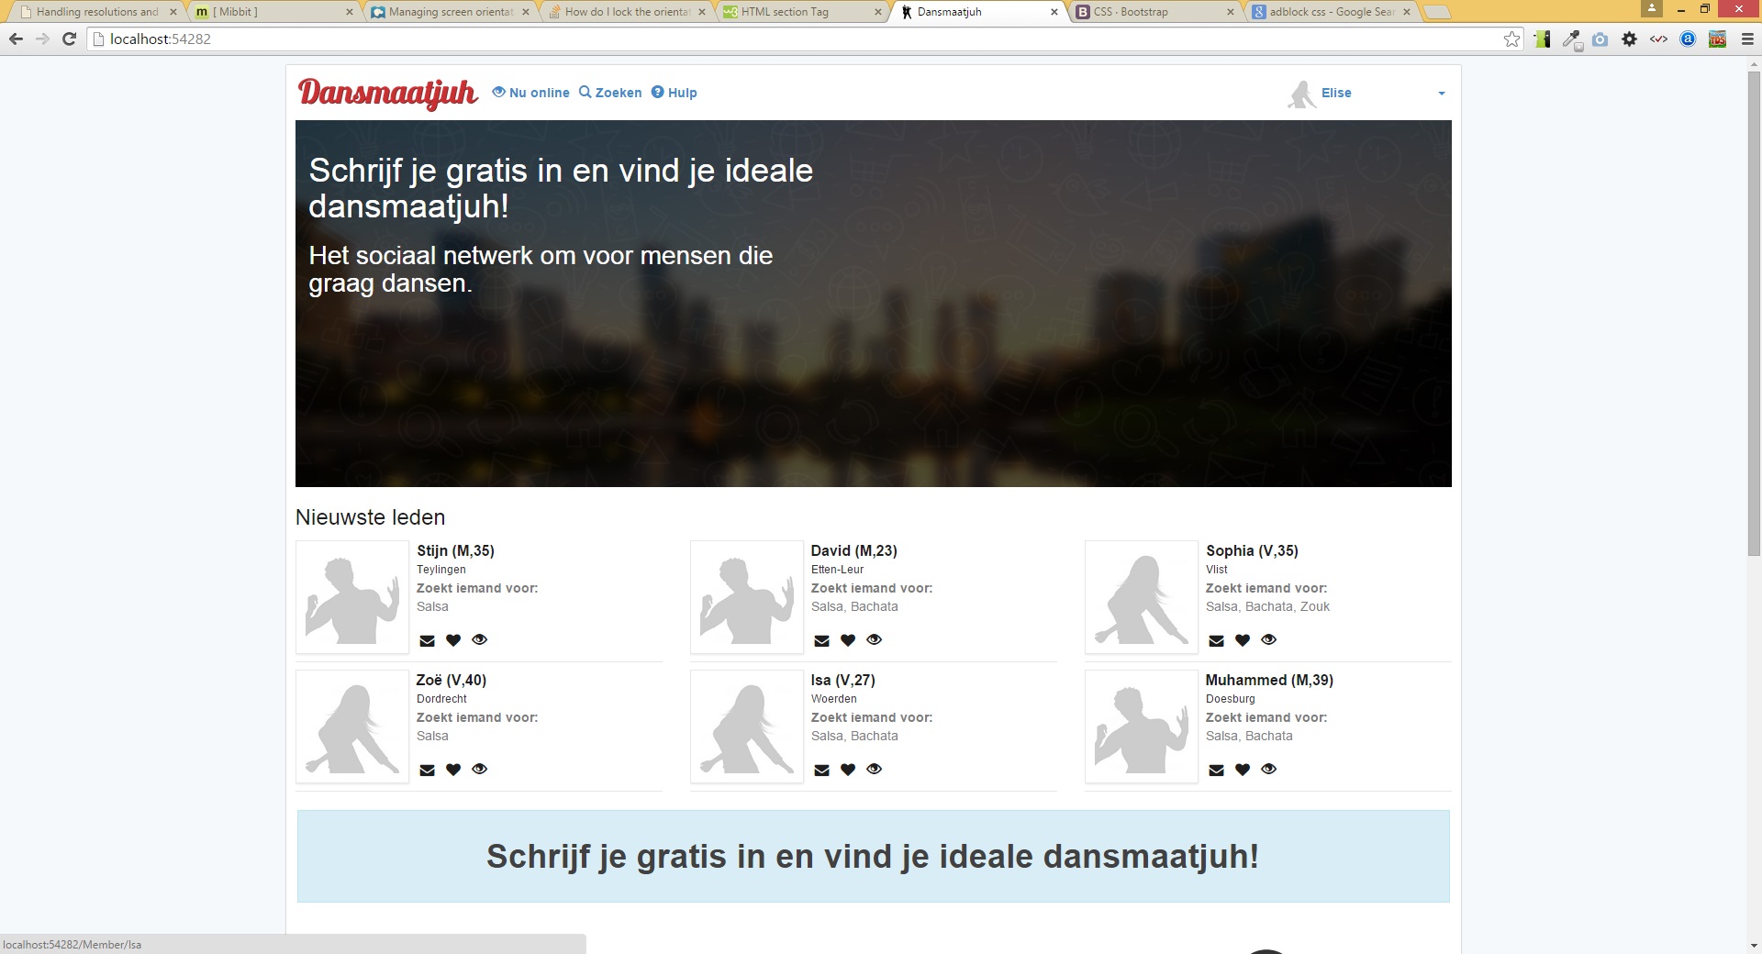Open Sophia (V,35) profile link
The height and width of the screenshot is (954, 1762).
coord(1252,550)
